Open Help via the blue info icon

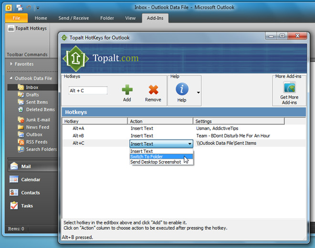tap(182, 89)
